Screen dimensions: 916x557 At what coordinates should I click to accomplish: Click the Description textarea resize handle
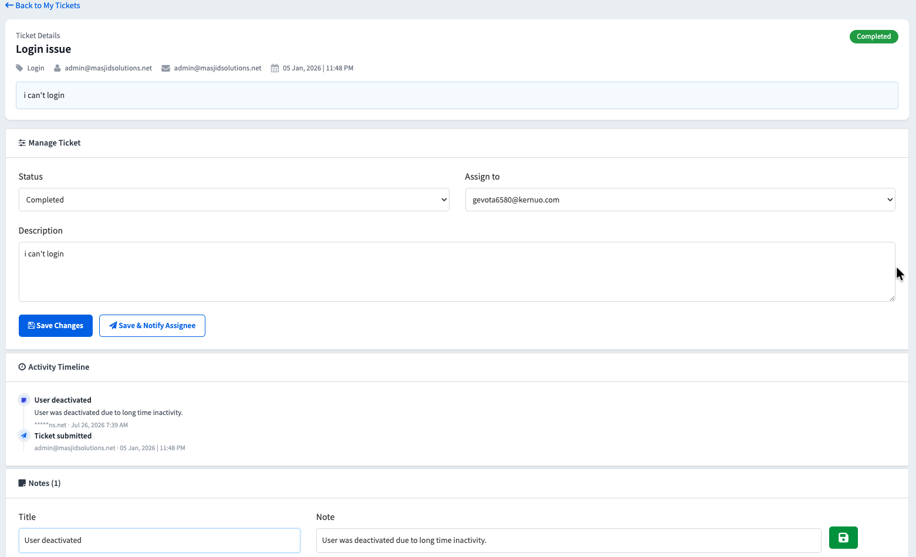coord(891,298)
